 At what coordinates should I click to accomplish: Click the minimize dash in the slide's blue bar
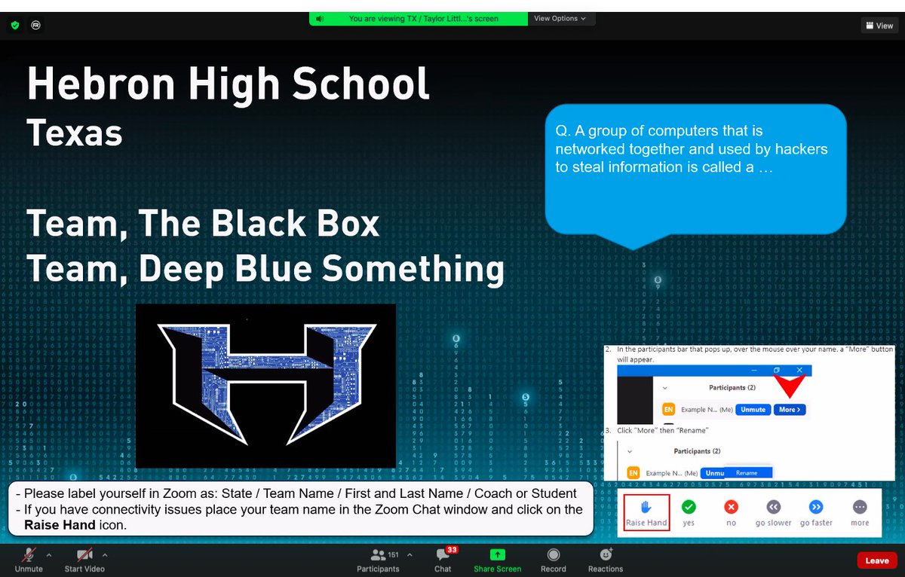(753, 371)
